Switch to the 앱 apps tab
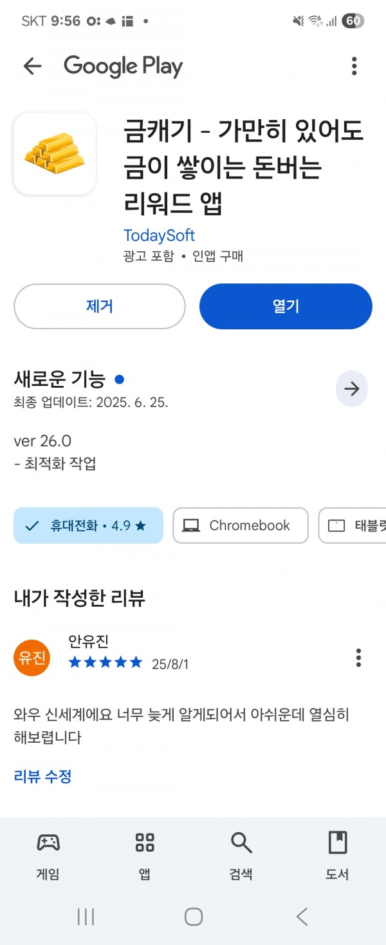 [x=145, y=855]
